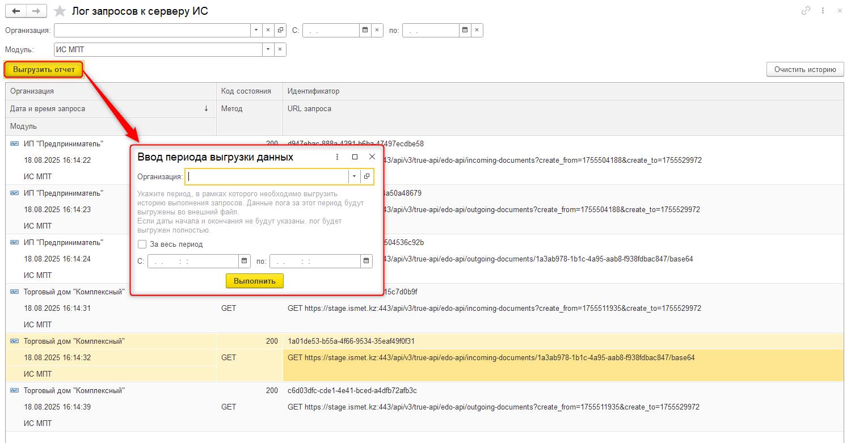
Task: Open the dialog's three-dot options menu
Action: coord(337,157)
